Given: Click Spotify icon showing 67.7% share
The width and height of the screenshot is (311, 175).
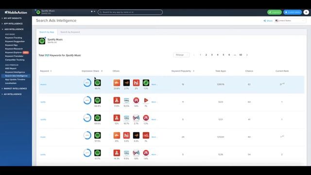Looking at the screenshot, I should coord(97,153).
